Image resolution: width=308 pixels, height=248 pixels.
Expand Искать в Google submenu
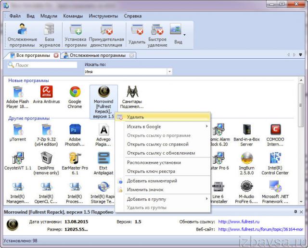[x=163, y=127]
